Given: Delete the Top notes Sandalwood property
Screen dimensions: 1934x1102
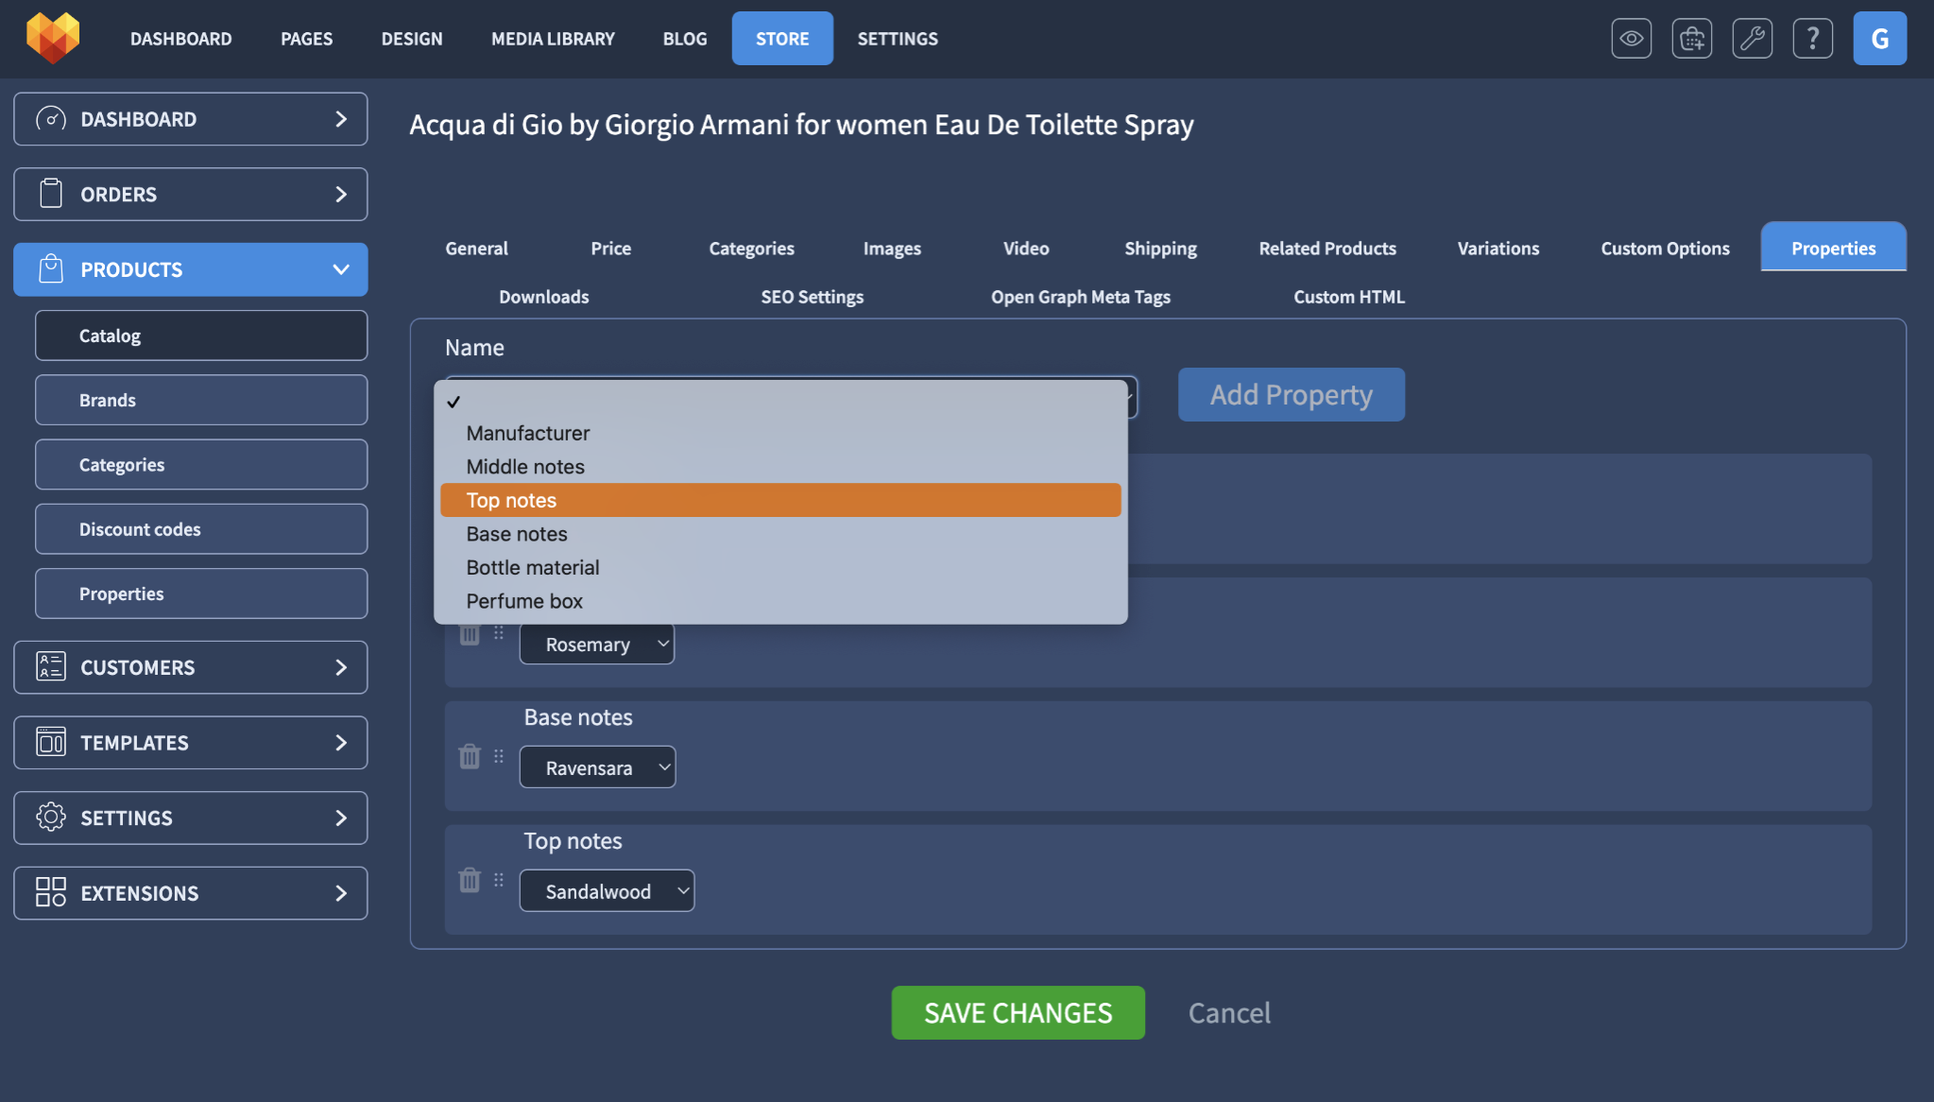Looking at the screenshot, I should point(470,881).
